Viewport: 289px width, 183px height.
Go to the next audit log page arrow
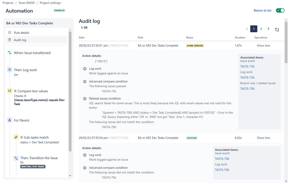tap(268, 29)
